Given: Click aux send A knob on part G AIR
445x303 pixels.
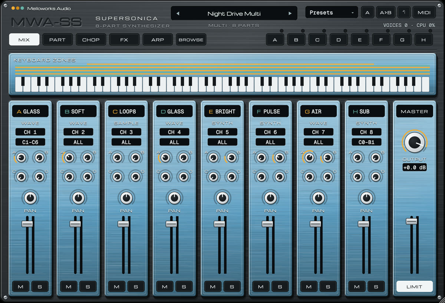Looking at the screenshot, I should (x=309, y=158).
